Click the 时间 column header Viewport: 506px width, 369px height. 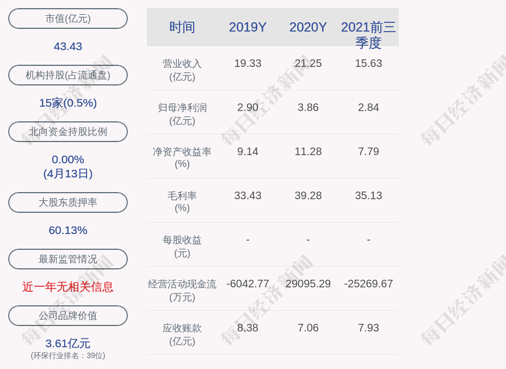182,27
